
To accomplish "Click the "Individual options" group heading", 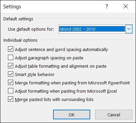I will pos(21,40).
